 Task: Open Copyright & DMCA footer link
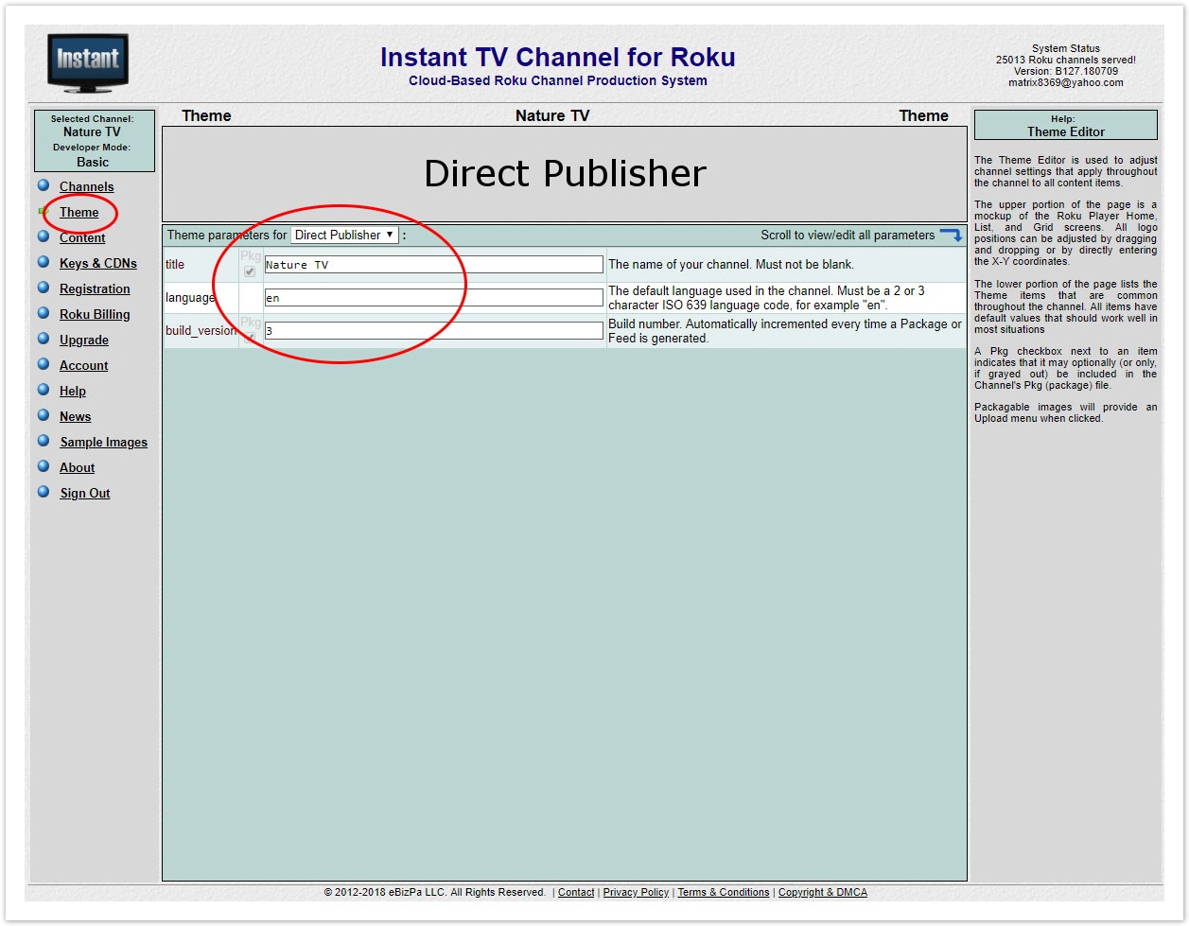click(x=823, y=892)
